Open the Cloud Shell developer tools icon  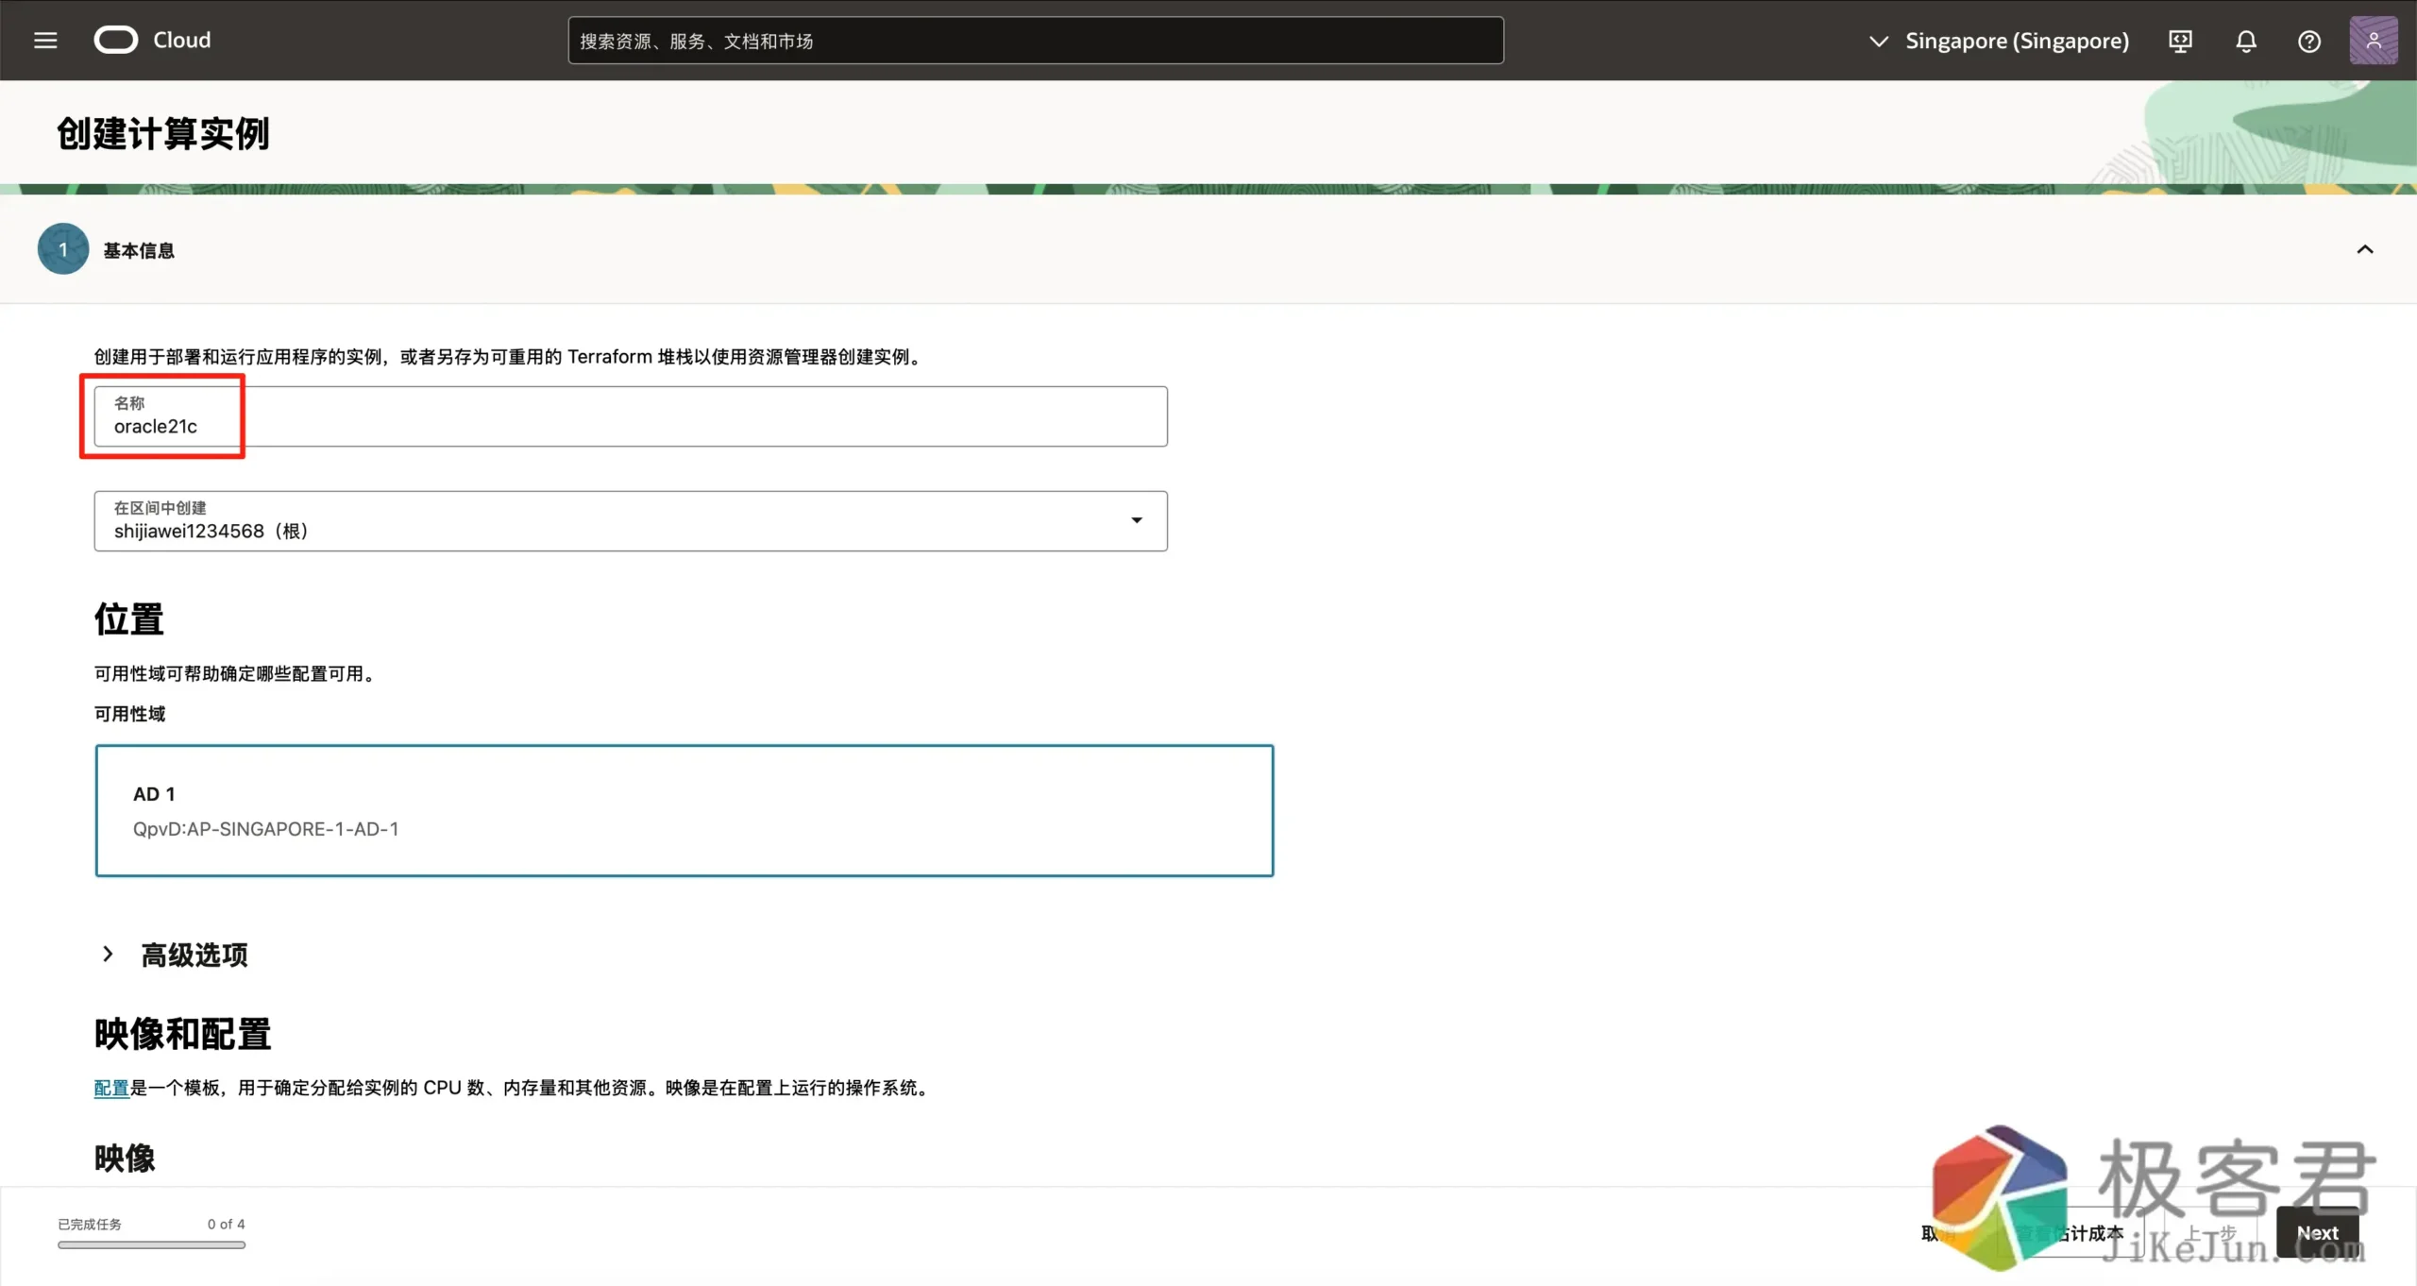tap(2180, 41)
